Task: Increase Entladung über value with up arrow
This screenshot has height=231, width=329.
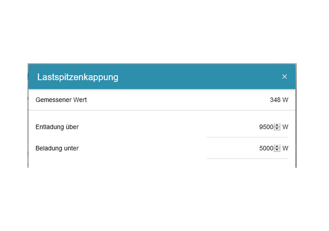Action: tap(277, 125)
